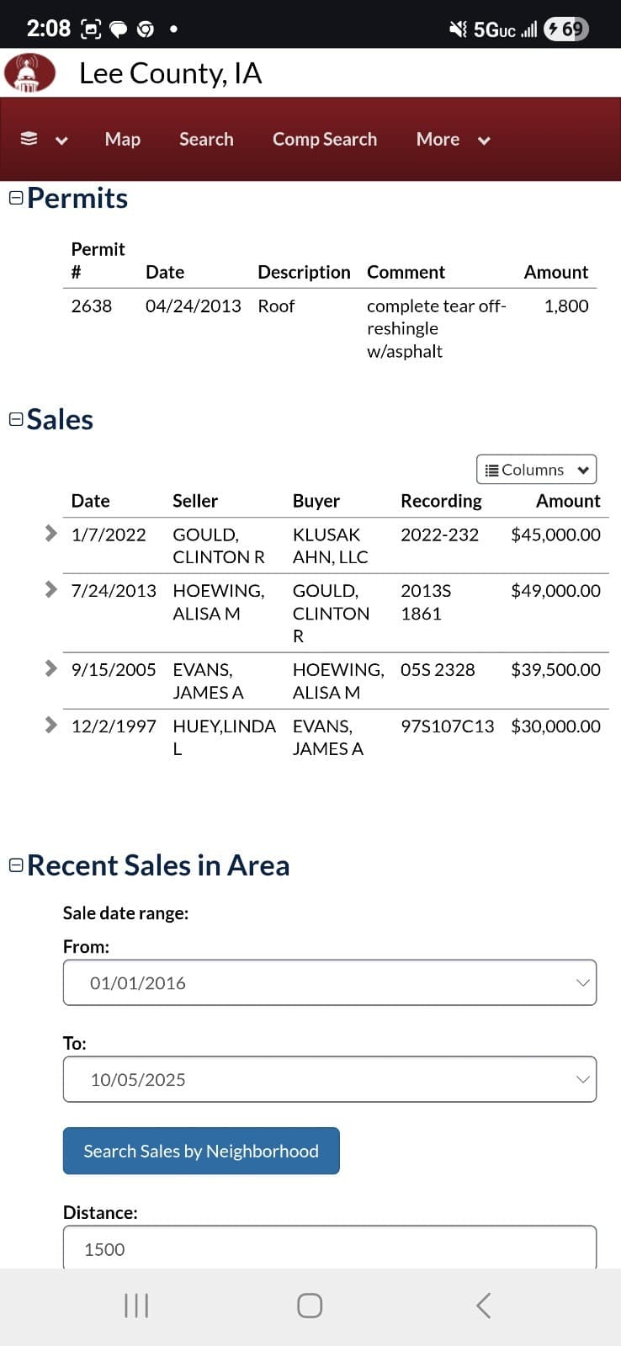Collapse the Sales section
Viewport: 621px width, 1346px height.
[16, 419]
